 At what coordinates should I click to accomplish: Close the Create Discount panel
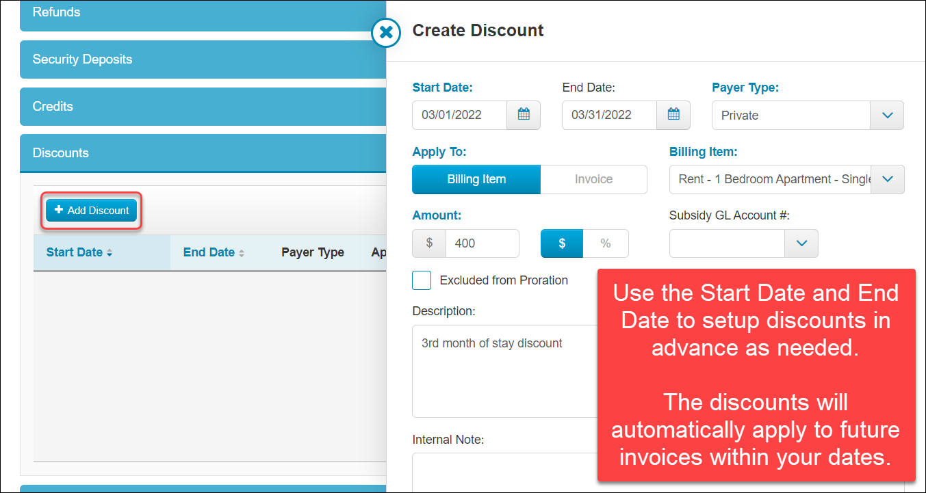pos(386,32)
